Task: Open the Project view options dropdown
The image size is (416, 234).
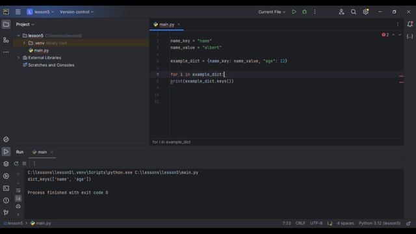Action: pyautogui.click(x=25, y=25)
